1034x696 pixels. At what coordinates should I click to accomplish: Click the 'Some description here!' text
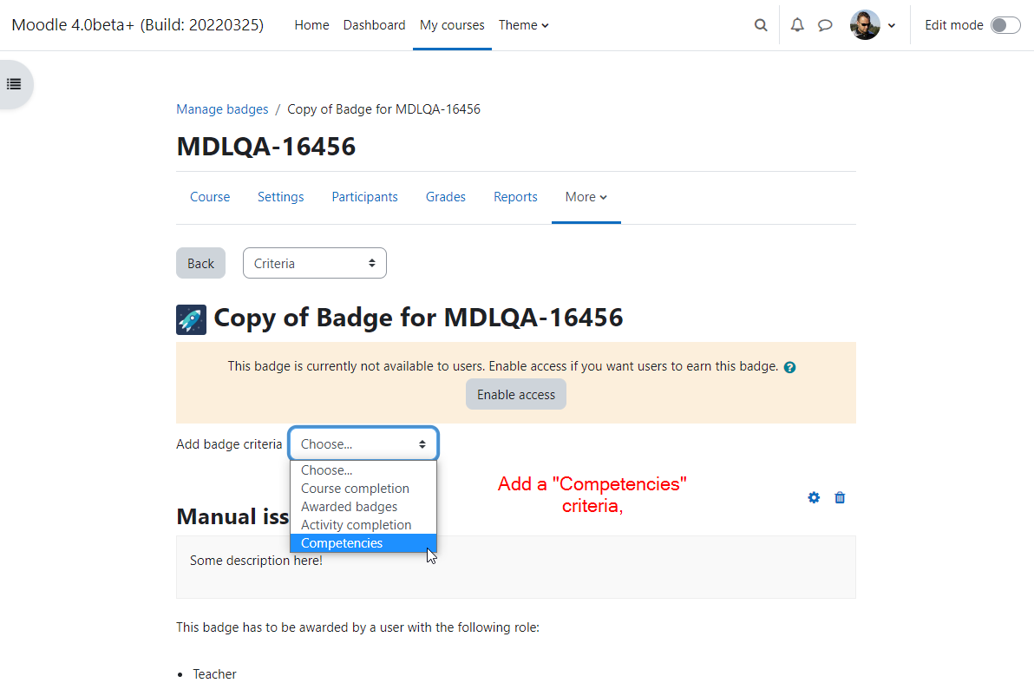click(x=256, y=561)
